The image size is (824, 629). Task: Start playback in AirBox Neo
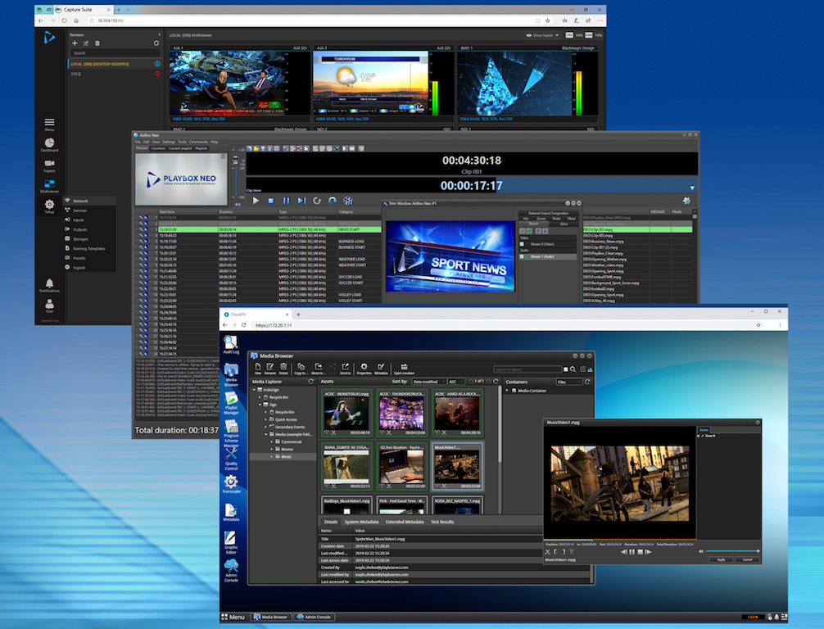click(256, 201)
